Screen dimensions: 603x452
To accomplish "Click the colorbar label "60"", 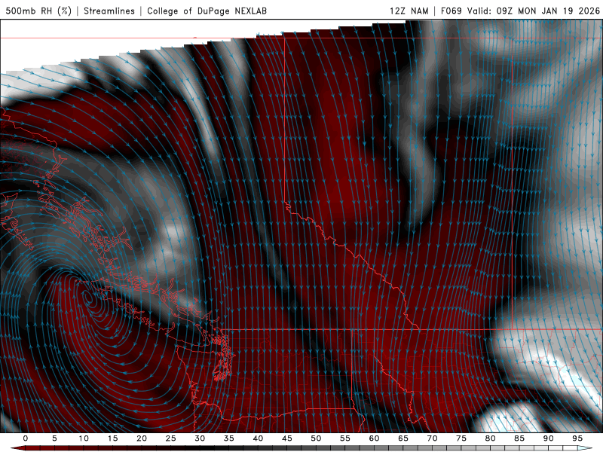I will [x=374, y=438].
